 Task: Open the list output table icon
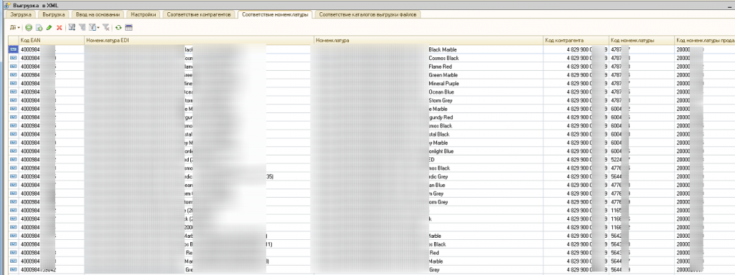coord(129,28)
